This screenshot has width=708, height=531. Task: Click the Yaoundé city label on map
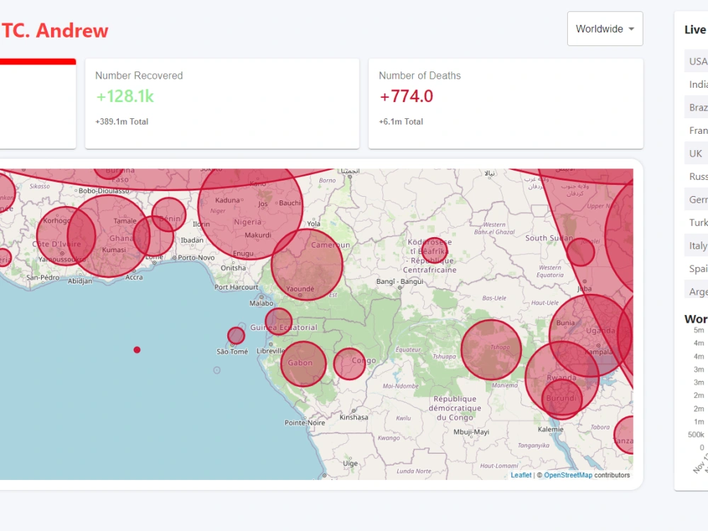[299, 289]
